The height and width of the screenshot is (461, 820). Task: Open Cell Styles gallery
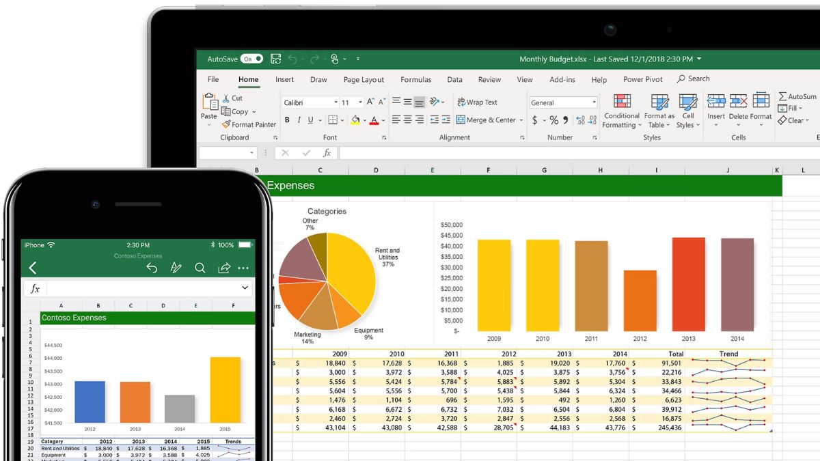687,111
